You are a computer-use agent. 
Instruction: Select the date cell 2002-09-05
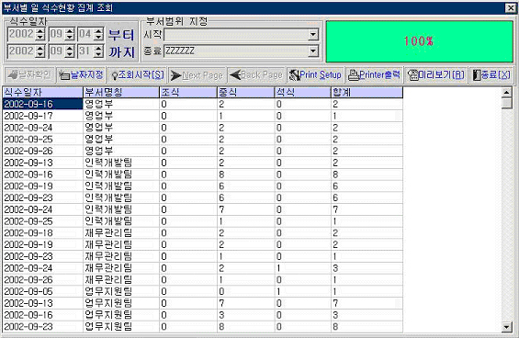tap(42, 291)
